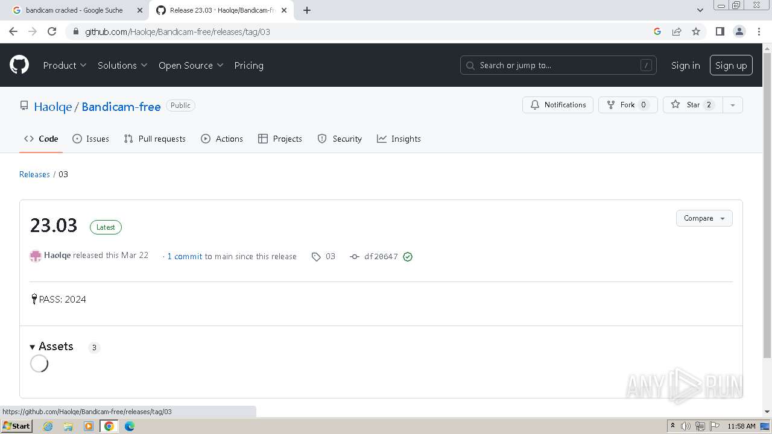Switch to the Issues tab
This screenshot has height=434, width=772.
pos(91,139)
